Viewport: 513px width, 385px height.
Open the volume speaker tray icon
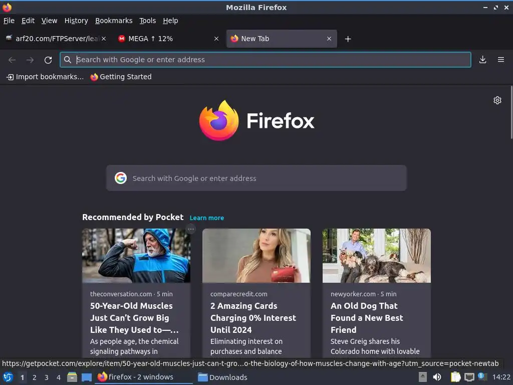pos(437,377)
